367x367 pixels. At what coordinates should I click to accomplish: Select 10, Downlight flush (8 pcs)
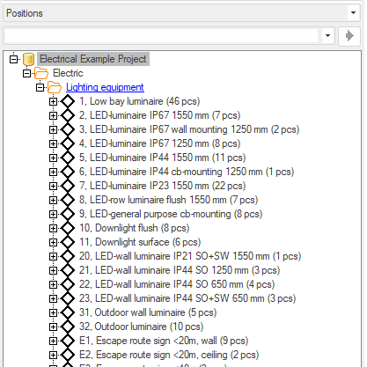[135, 228]
